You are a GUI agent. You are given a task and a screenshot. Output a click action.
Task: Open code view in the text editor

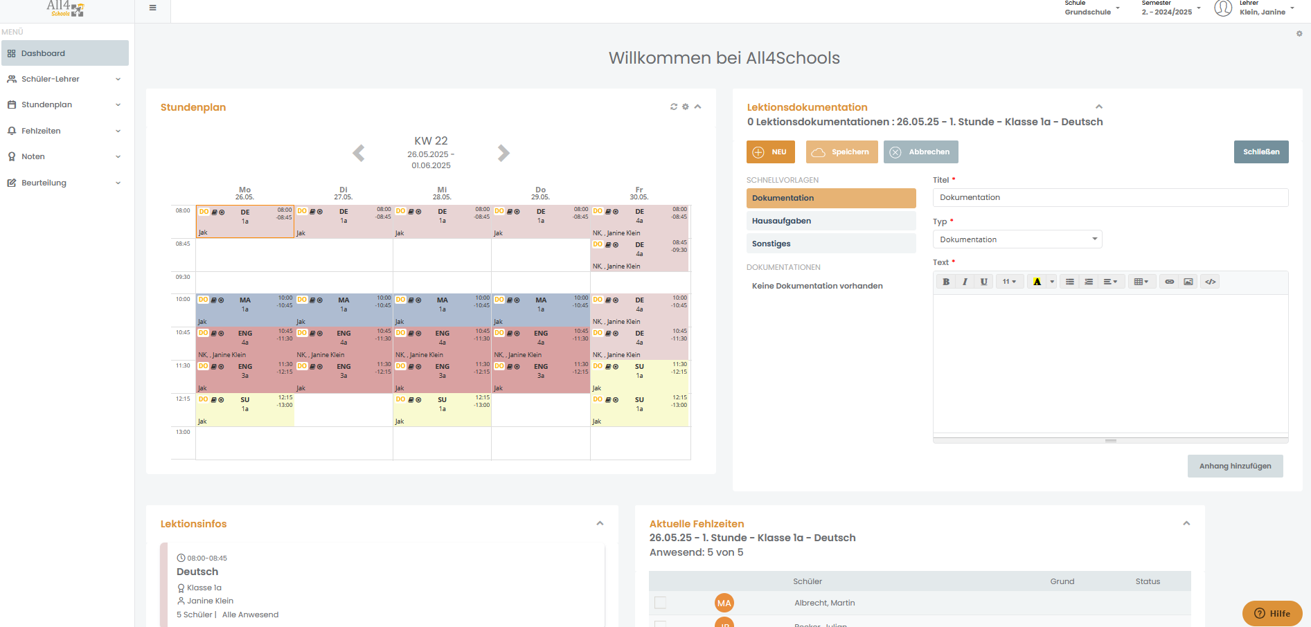pyautogui.click(x=1211, y=282)
